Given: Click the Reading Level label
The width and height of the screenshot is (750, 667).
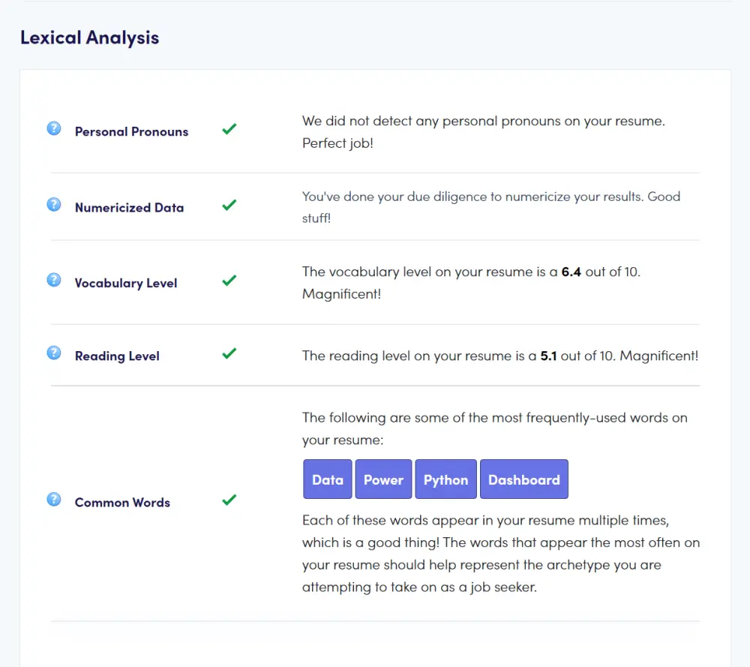Looking at the screenshot, I should click(117, 356).
